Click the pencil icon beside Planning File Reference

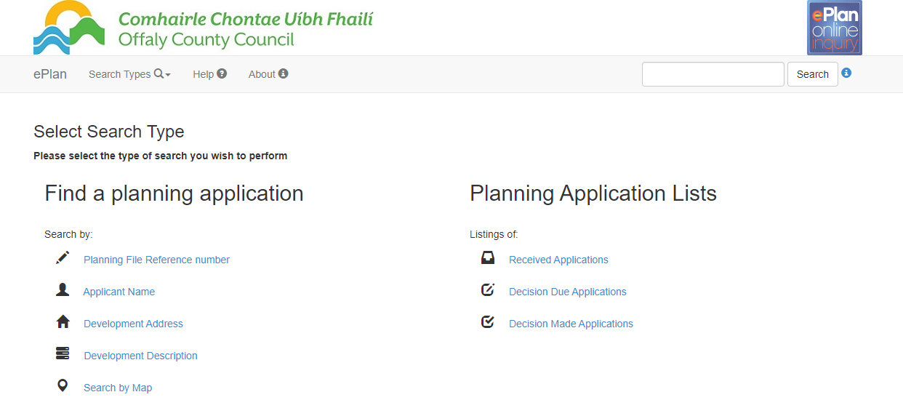[x=63, y=257]
